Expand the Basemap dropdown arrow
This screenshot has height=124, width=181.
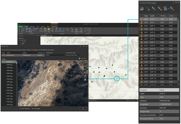[45, 32]
